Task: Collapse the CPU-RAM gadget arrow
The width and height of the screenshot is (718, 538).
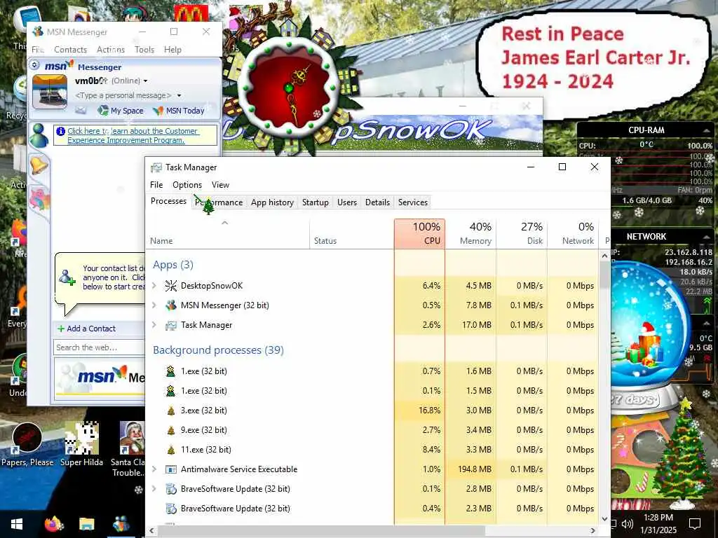Action: pos(705,131)
